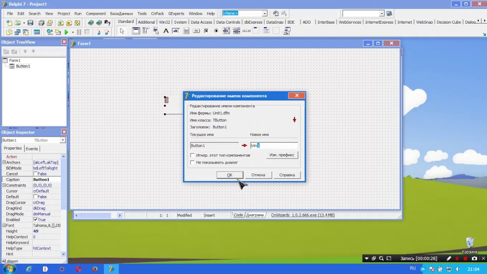Select the Frames component icon

point(136,31)
